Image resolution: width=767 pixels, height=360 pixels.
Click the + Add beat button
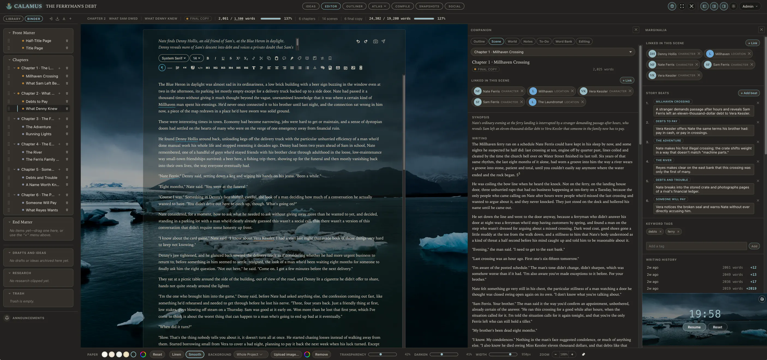tap(748, 93)
